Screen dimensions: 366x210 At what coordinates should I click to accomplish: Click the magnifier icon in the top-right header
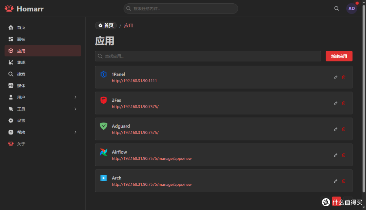[x=337, y=8]
